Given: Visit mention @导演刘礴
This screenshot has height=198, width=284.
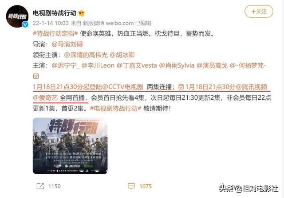Looking at the screenshot, I should point(67,44).
